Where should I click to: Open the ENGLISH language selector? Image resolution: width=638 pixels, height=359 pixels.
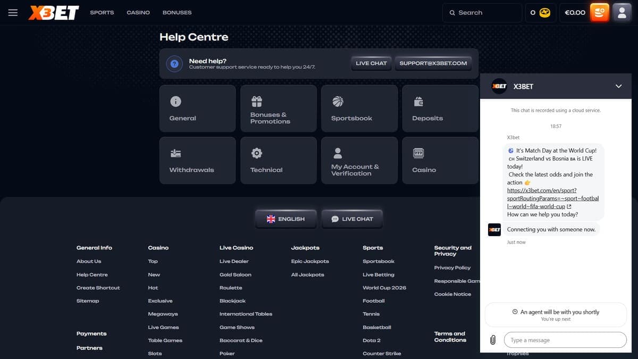pyautogui.click(x=286, y=219)
